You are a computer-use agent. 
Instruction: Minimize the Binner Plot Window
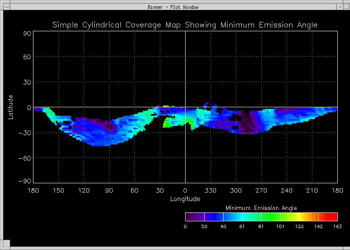339,7
